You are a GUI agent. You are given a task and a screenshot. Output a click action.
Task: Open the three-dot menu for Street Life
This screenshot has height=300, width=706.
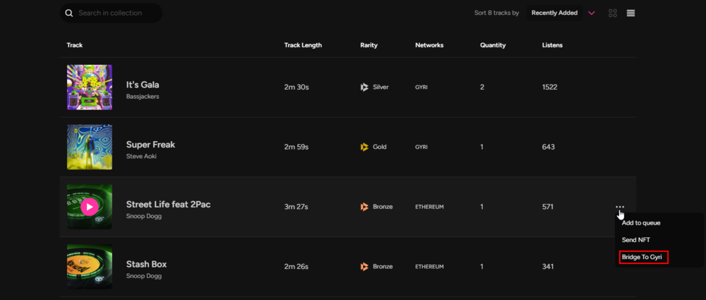(x=620, y=207)
